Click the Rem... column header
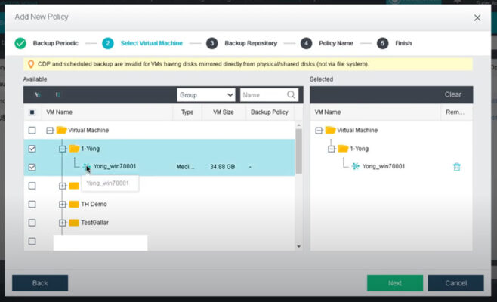The image size is (497, 302). tap(455, 112)
